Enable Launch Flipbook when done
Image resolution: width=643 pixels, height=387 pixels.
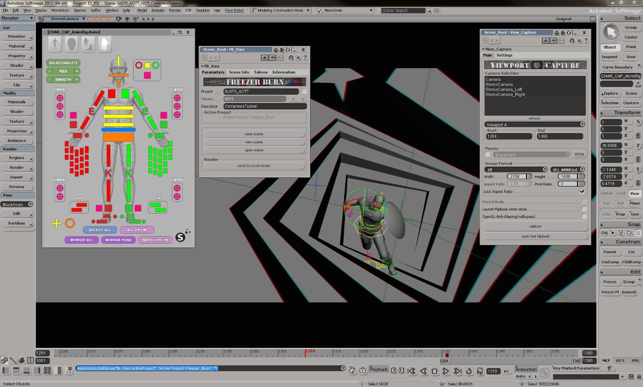(584, 209)
